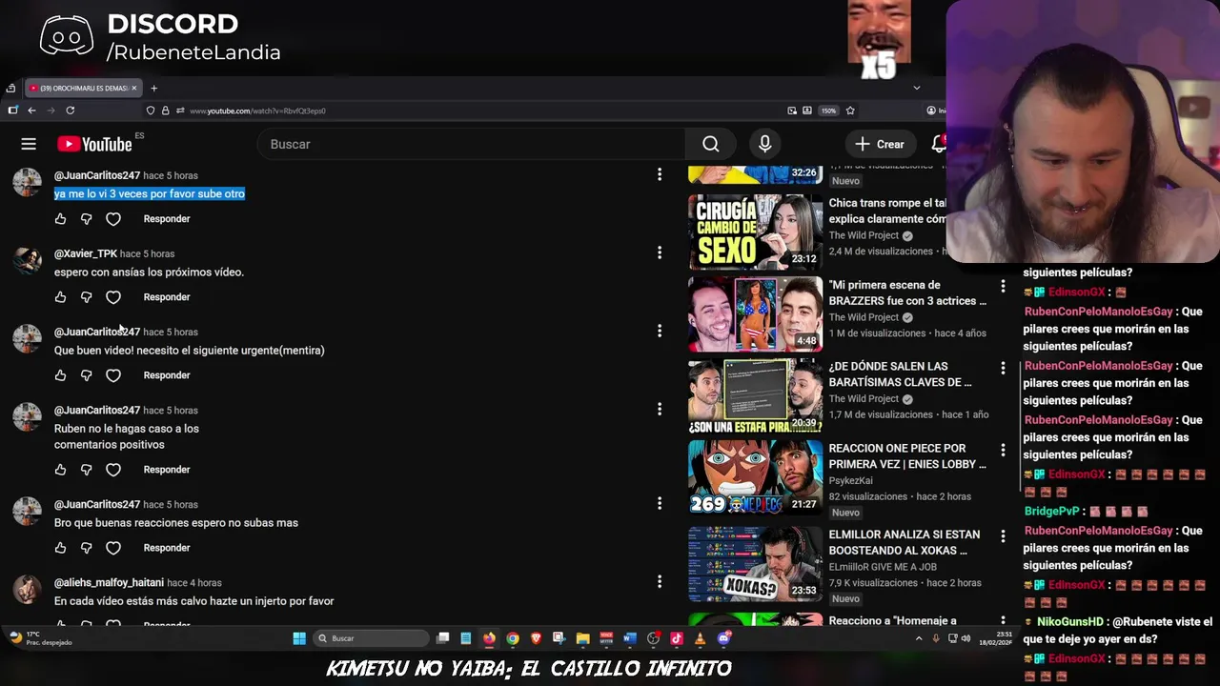Like the 'Que buen video' comment
The image size is (1220, 686).
coord(60,375)
